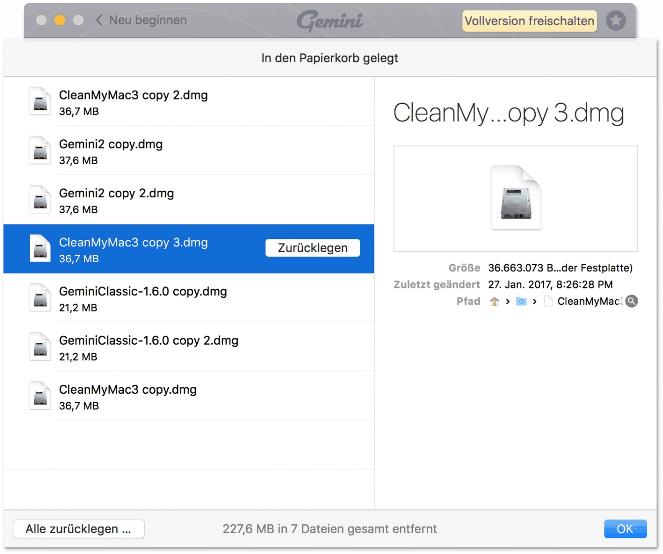Select the row Gemini2 copy 2.dmg

[189, 199]
